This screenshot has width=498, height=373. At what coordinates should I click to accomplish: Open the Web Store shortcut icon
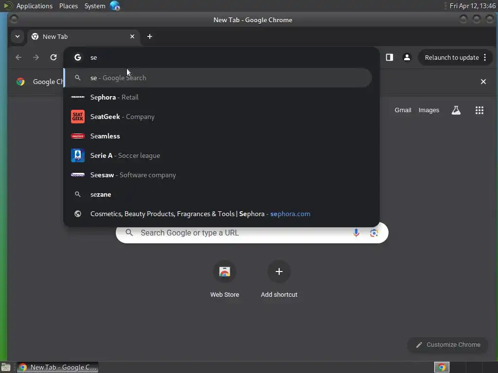(x=225, y=271)
